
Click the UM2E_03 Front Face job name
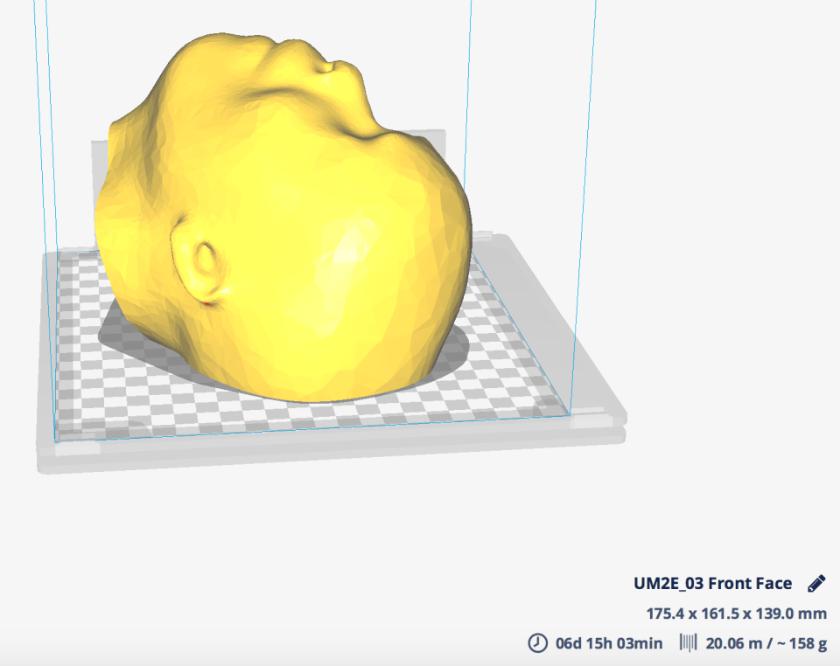point(712,584)
